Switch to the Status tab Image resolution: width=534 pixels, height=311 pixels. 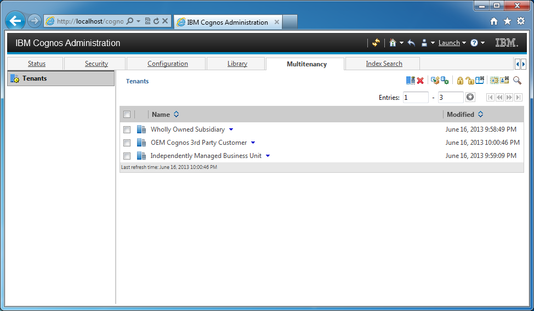[36, 64]
